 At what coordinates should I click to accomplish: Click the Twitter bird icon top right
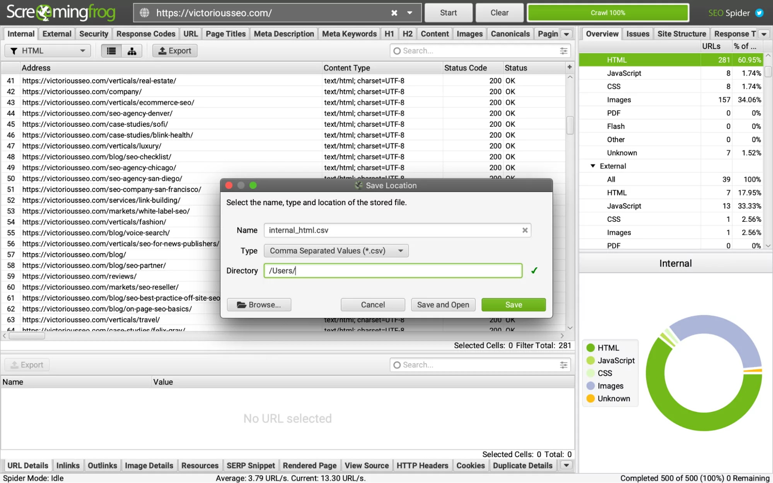[759, 13]
